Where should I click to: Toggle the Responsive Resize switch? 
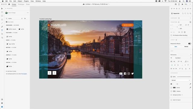[x=190, y=44]
